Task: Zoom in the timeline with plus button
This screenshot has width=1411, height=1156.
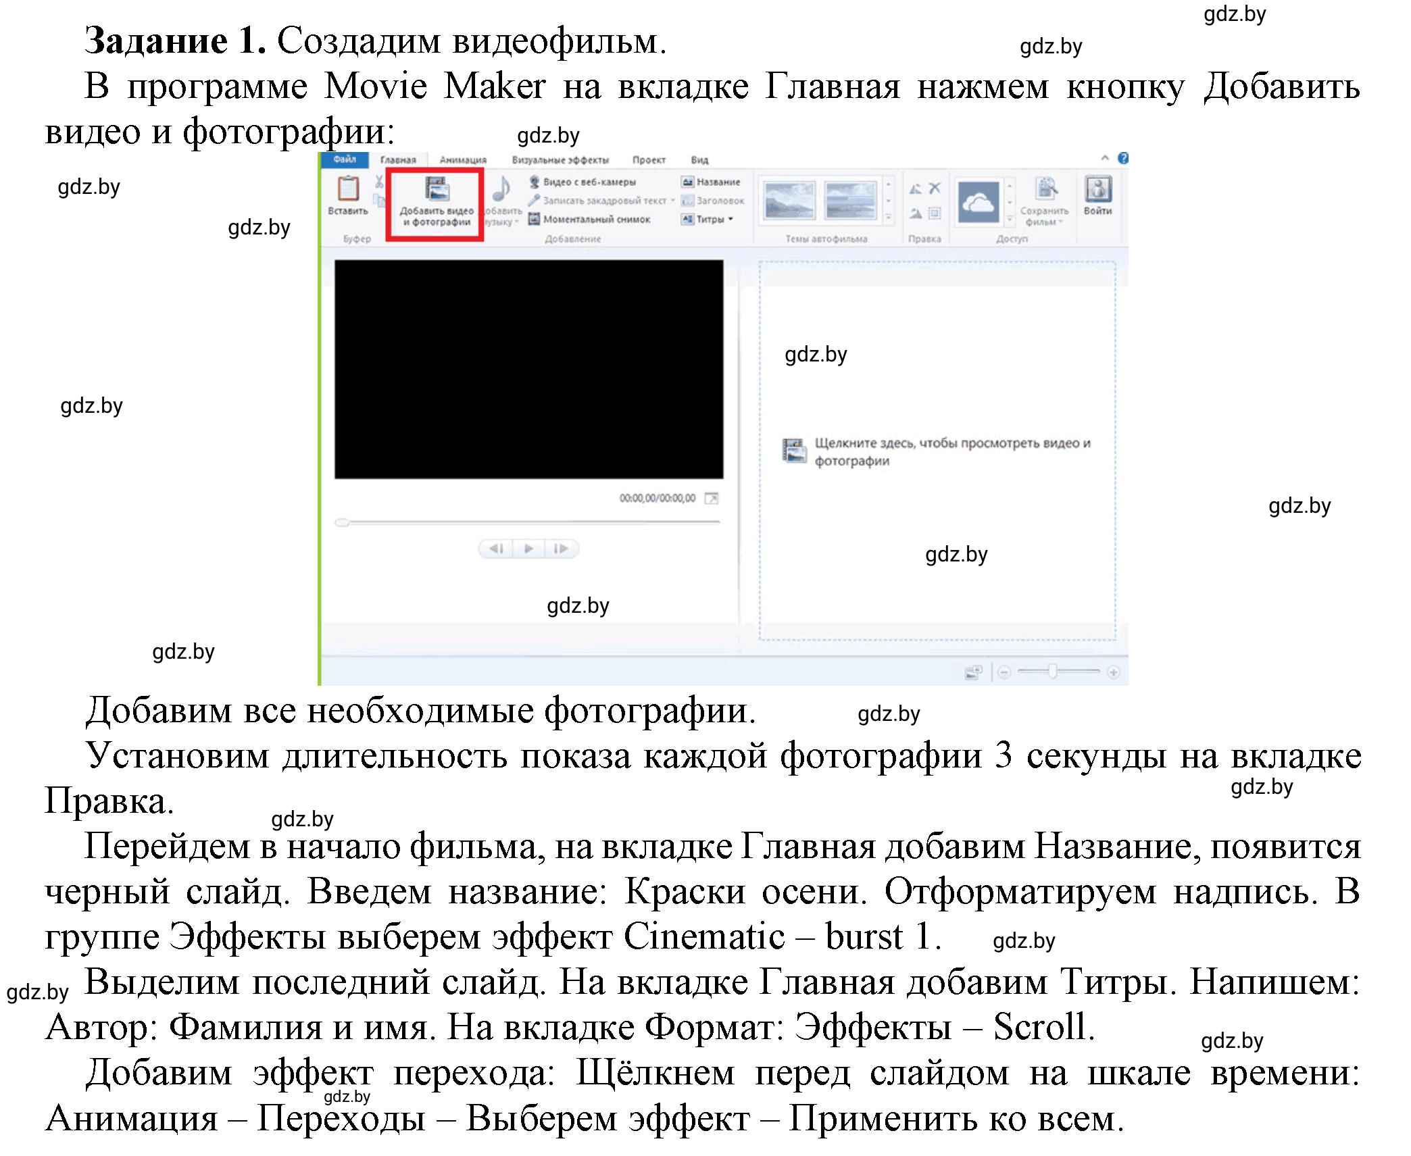Action: coord(1114,672)
